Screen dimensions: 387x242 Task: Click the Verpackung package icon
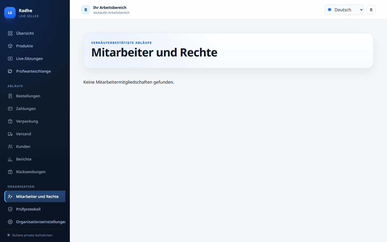10,121
